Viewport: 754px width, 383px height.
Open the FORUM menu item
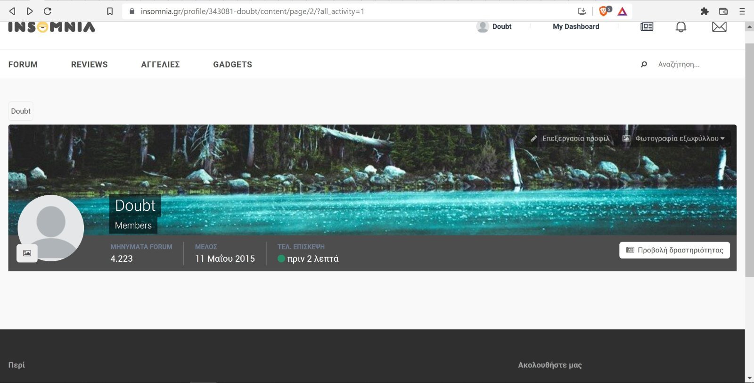tap(23, 65)
